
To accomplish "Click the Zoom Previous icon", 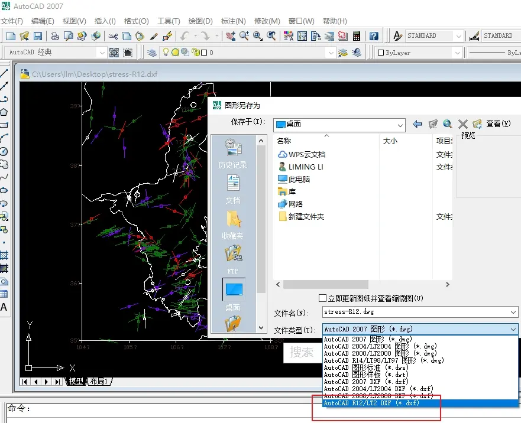I will 271,36.
